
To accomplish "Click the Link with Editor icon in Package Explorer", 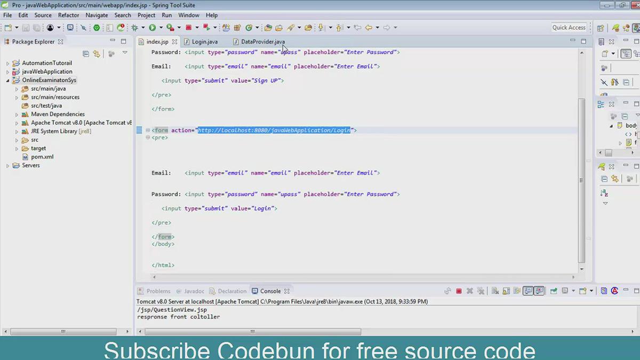I will [x=97, y=53].
